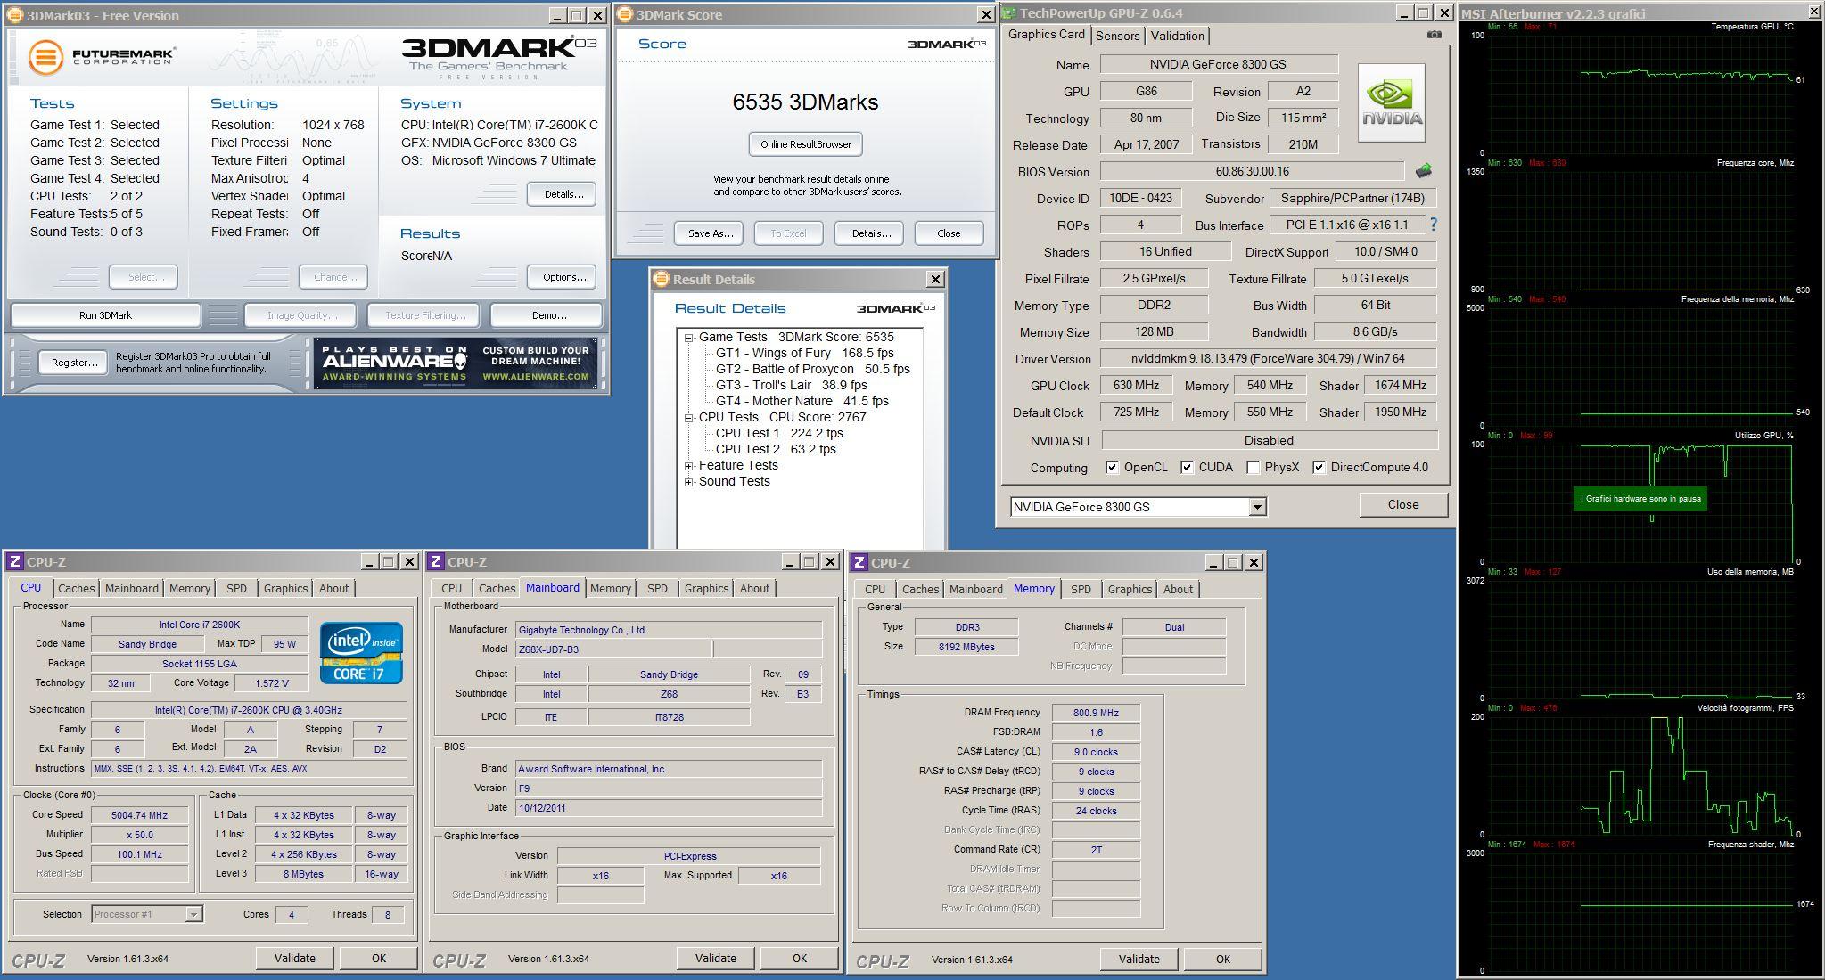The height and width of the screenshot is (980, 1825).
Task: Click the 3DMark03 title bar icon
Action: 14,15
